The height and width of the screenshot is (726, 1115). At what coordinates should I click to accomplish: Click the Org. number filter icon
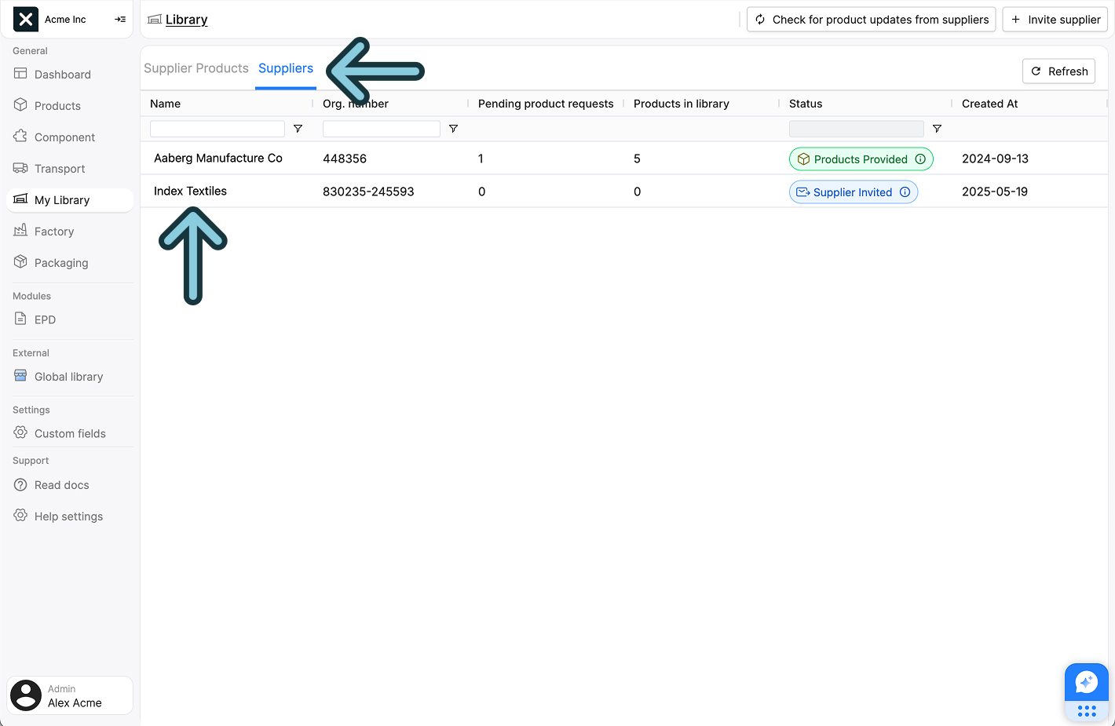(x=453, y=129)
